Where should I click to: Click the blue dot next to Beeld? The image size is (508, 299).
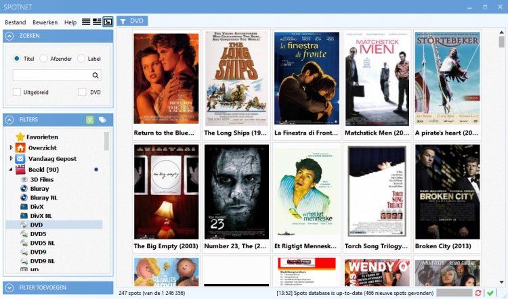[x=96, y=170]
